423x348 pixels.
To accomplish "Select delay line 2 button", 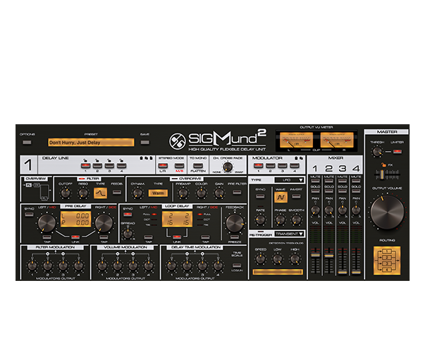I will [x=97, y=166].
